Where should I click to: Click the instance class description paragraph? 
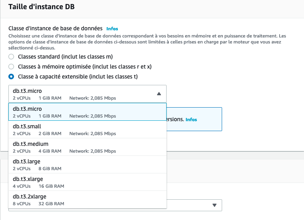click(x=148, y=41)
